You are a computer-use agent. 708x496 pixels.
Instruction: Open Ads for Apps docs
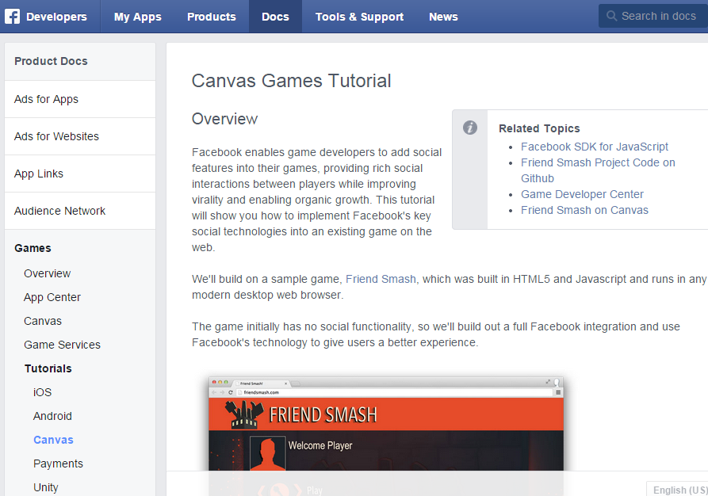(x=80, y=99)
